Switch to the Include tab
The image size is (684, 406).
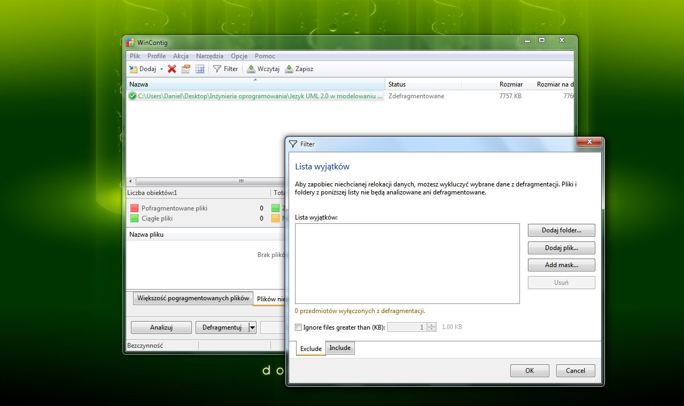(x=340, y=348)
